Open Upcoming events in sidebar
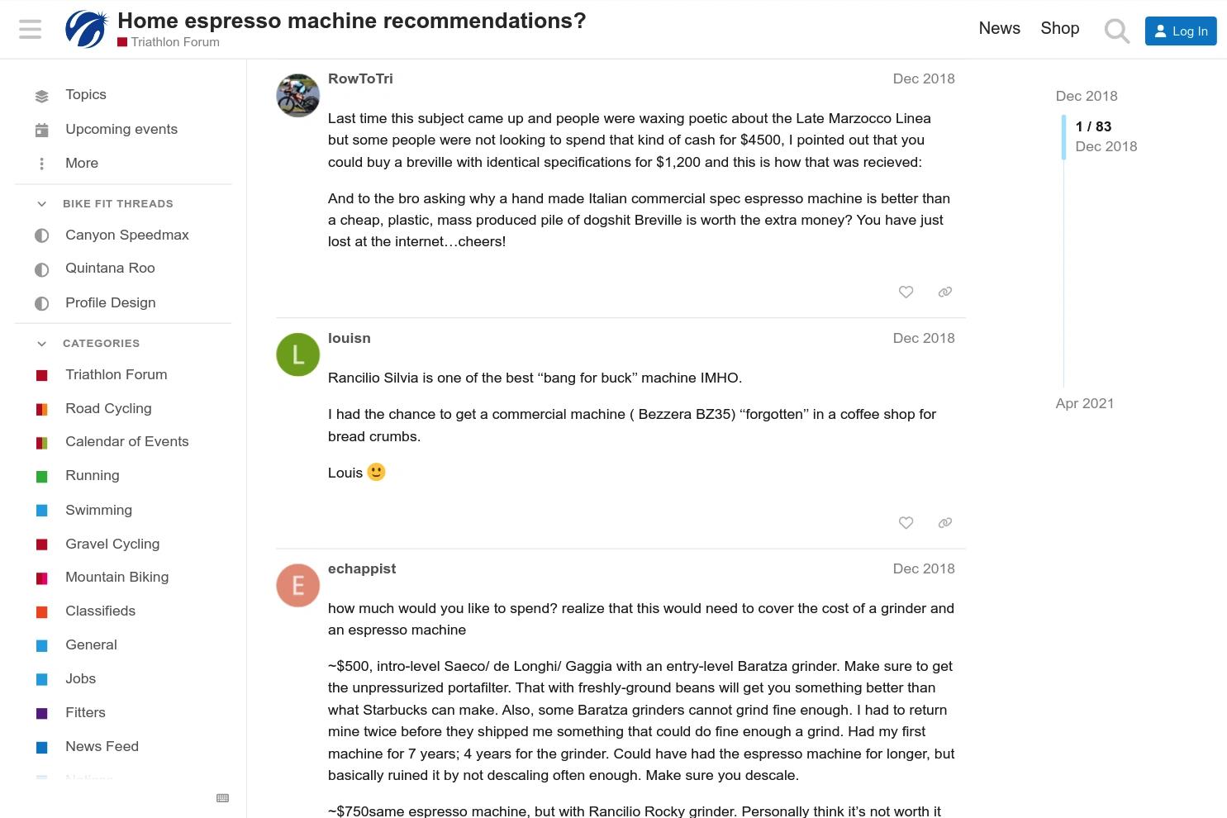Viewport: 1227px width, 818px height. click(x=122, y=129)
